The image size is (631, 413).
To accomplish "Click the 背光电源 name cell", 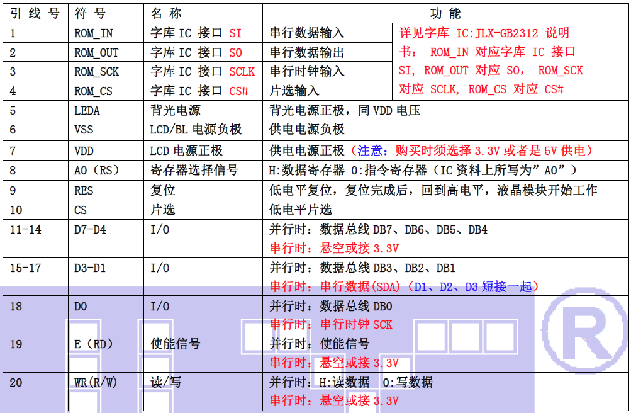I will [175, 111].
